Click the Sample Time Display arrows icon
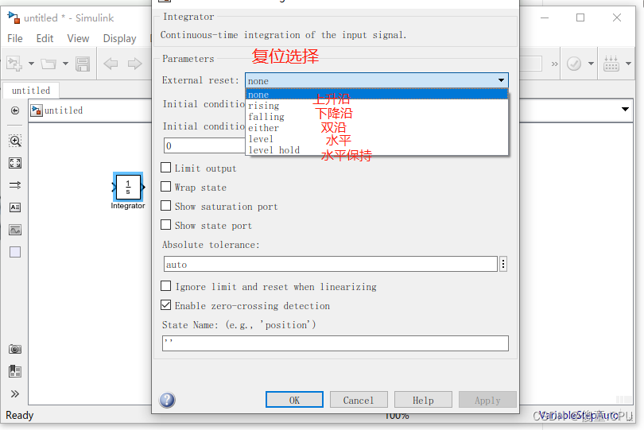644x430 pixels. (x=15, y=185)
